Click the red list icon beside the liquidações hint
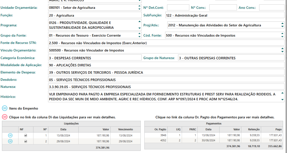This screenshot has width=287, height=153. (x=4, y=117)
